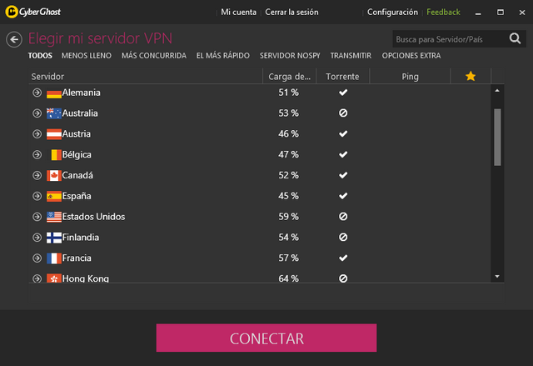Select the EL MÁS RÁPIDO tab
This screenshot has width=533, height=366.
click(x=223, y=56)
